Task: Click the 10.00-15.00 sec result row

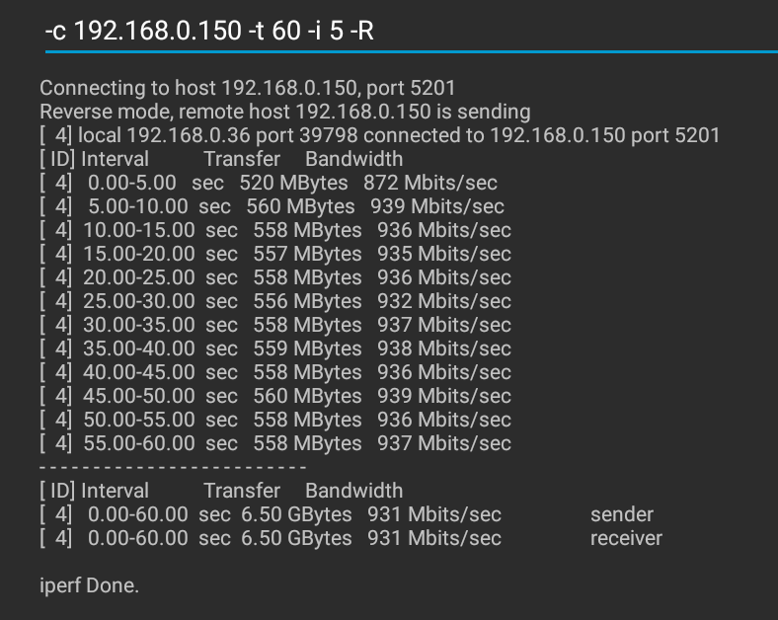Action: coord(275,230)
